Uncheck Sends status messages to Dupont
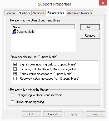This screenshot has width=109, height=121. [15, 74]
